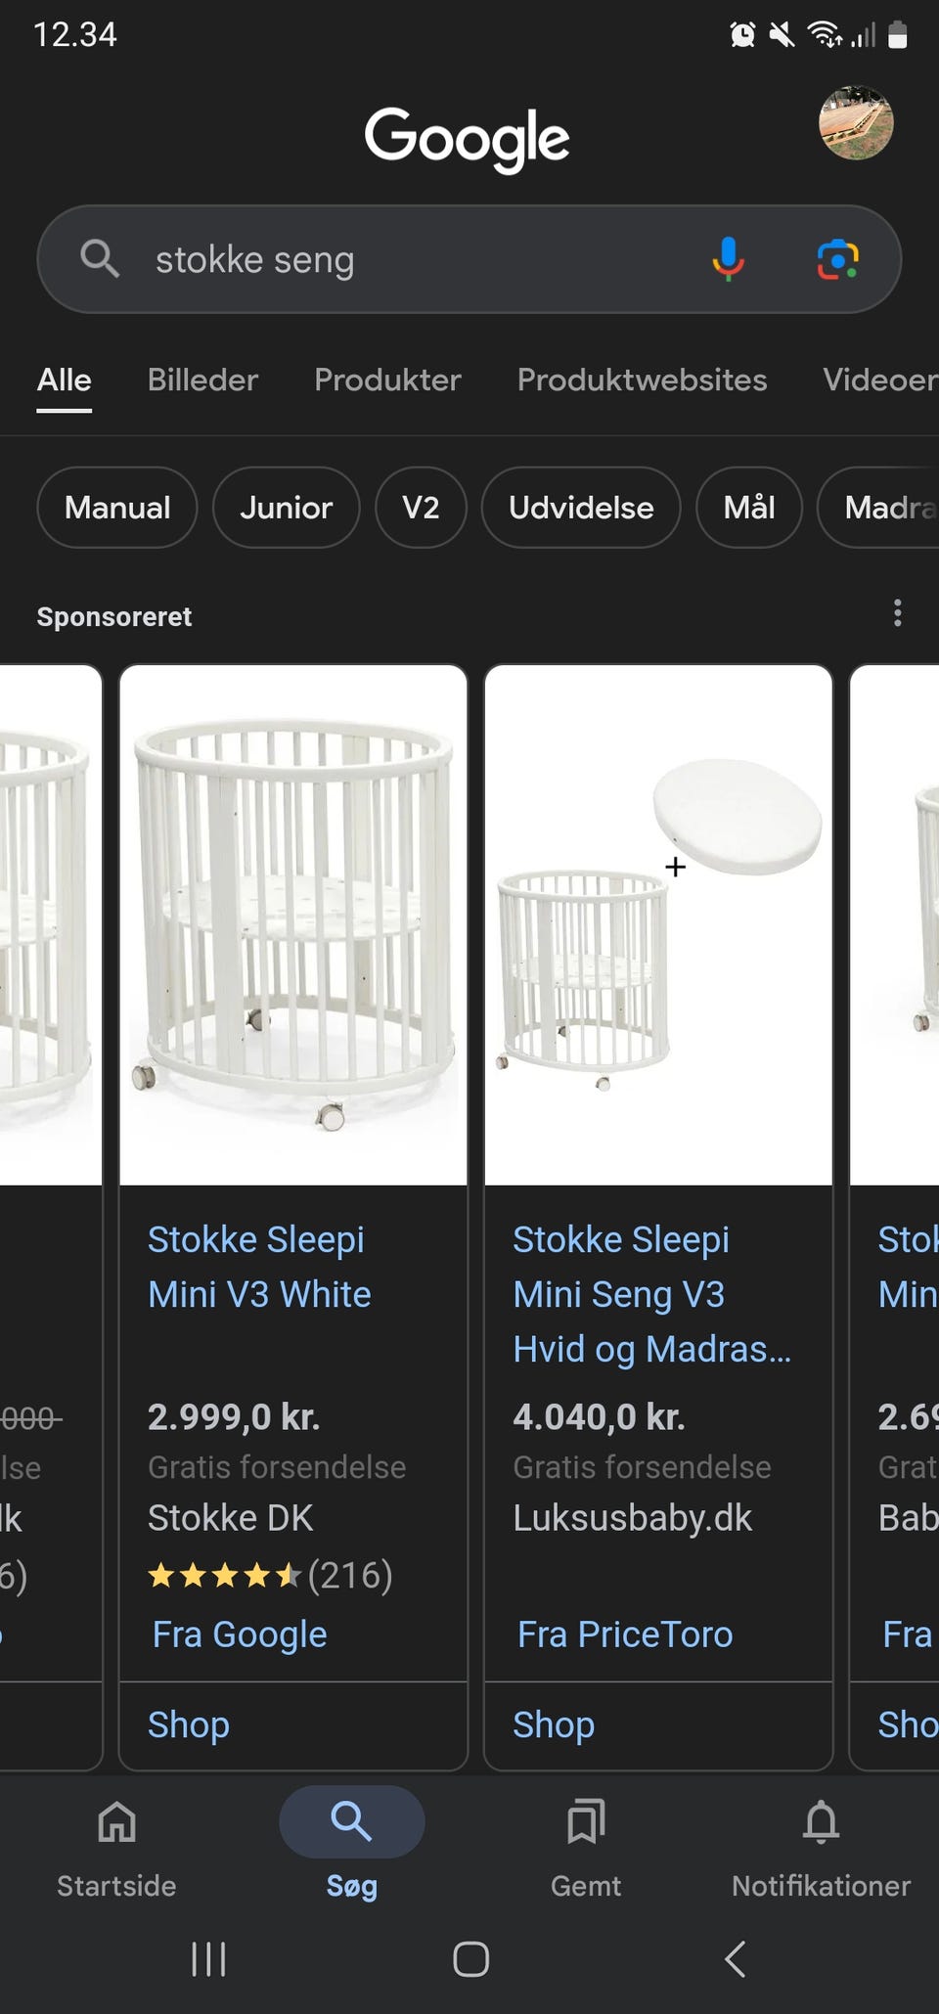Select the Produktwebsites tab
The image size is (939, 2014).
(x=642, y=380)
